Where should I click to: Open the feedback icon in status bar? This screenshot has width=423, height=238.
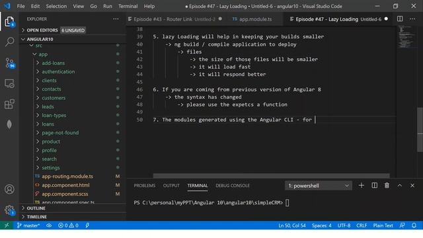coord(403,225)
